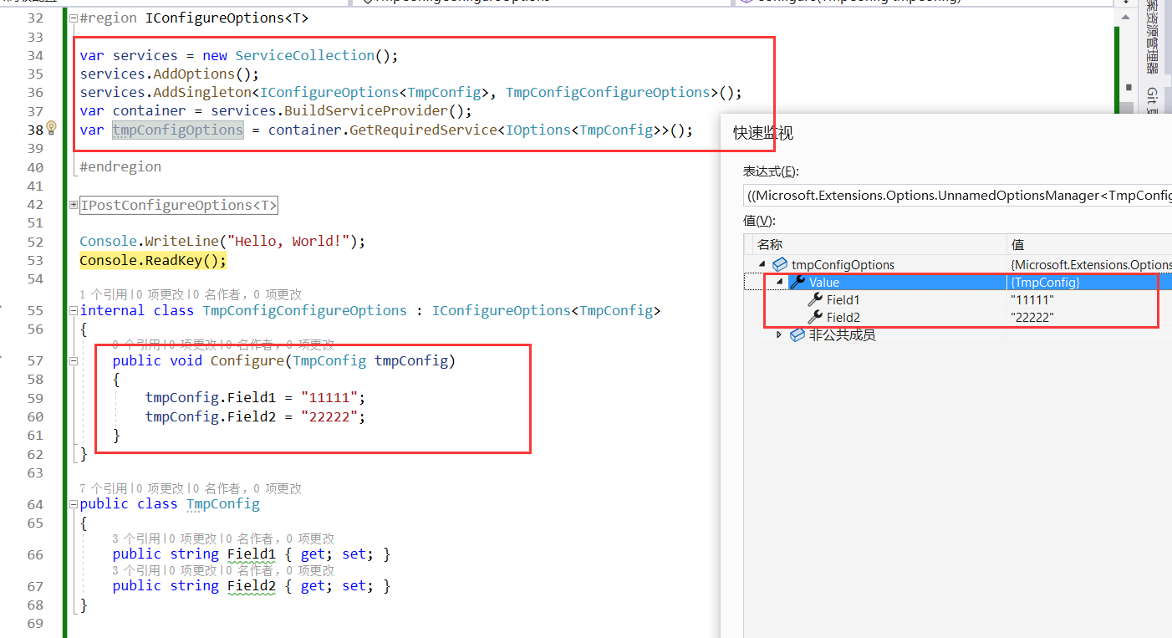
Task: Collapse the tmpConfigOptions node in Quick Watch
Action: [762, 264]
